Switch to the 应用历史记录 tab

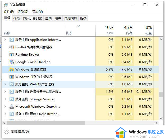[33, 19]
